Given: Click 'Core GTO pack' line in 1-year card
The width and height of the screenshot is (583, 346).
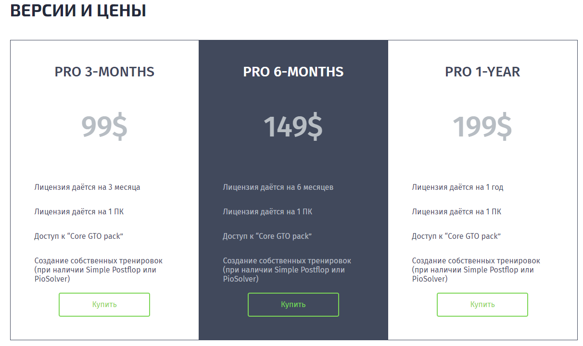Looking at the screenshot, I should [456, 236].
